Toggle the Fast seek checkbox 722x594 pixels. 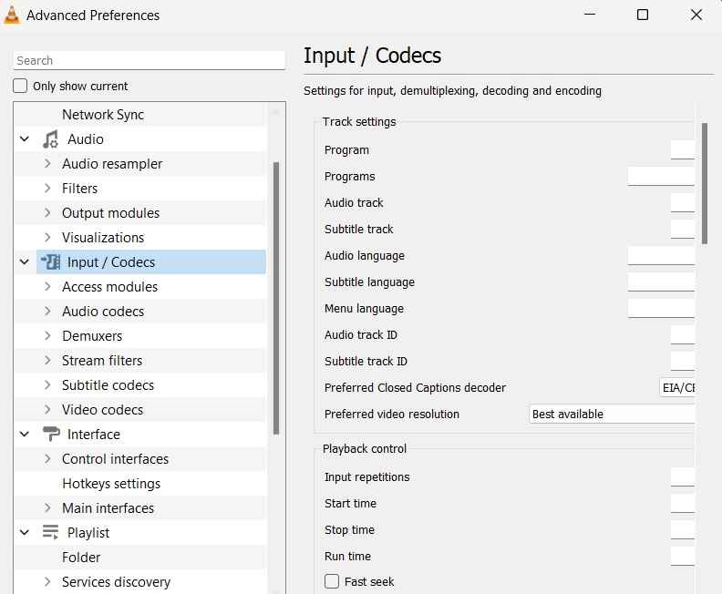pyautogui.click(x=332, y=581)
